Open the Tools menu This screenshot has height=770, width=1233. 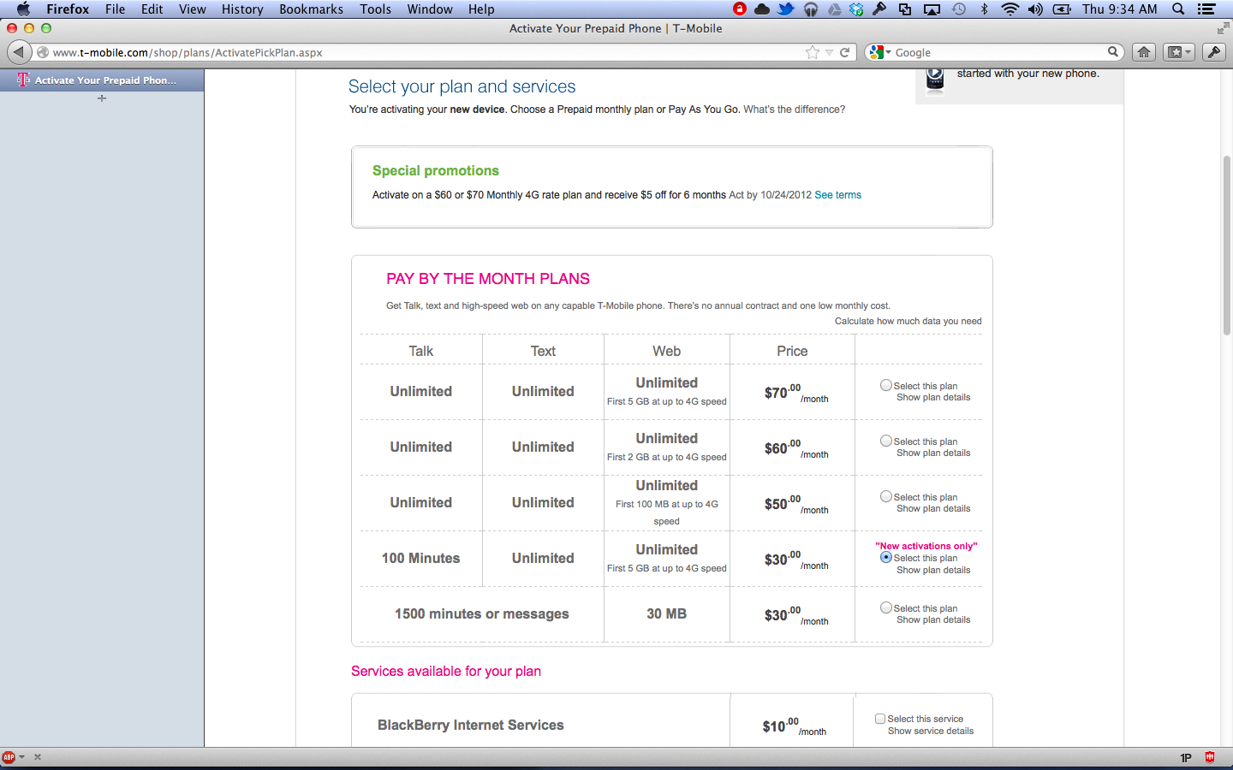coord(375,9)
